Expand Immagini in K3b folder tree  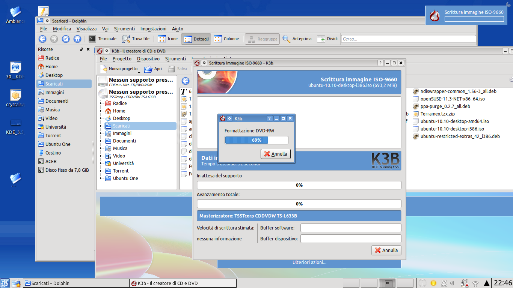[101, 133]
